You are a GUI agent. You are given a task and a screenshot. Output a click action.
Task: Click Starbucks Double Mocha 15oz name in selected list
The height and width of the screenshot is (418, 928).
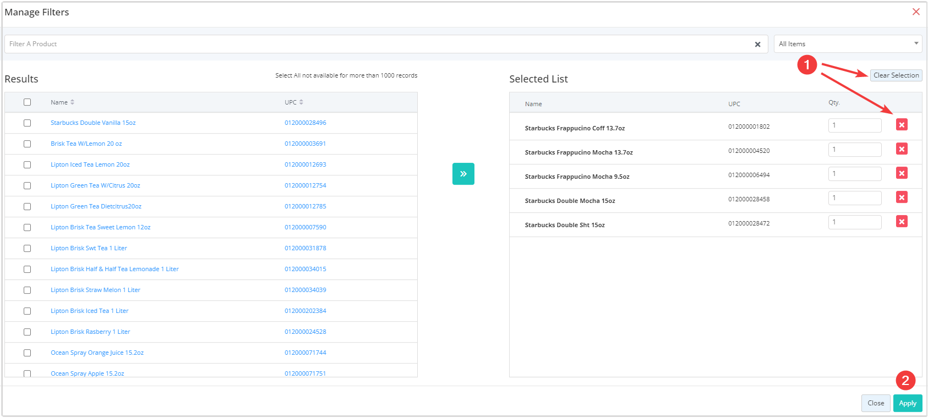click(x=570, y=201)
